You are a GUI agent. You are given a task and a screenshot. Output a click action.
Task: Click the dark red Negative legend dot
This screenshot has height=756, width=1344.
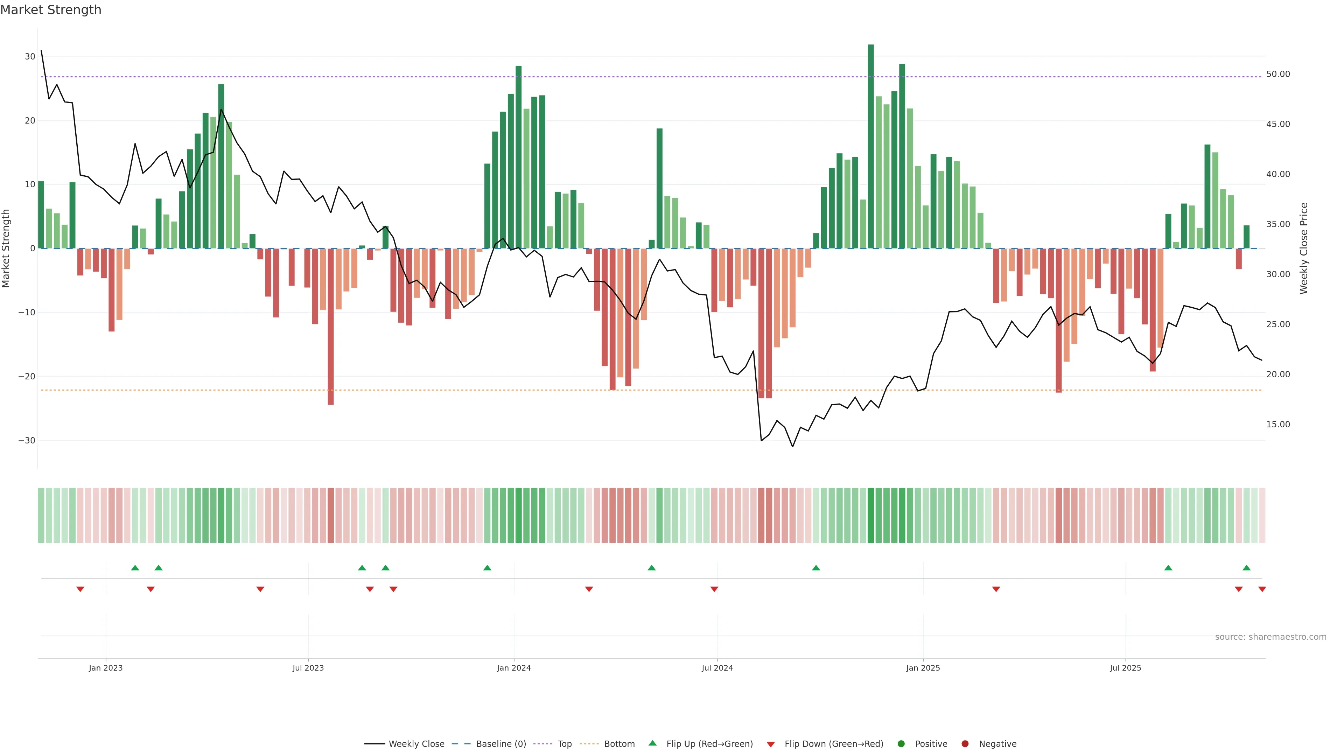[965, 743]
